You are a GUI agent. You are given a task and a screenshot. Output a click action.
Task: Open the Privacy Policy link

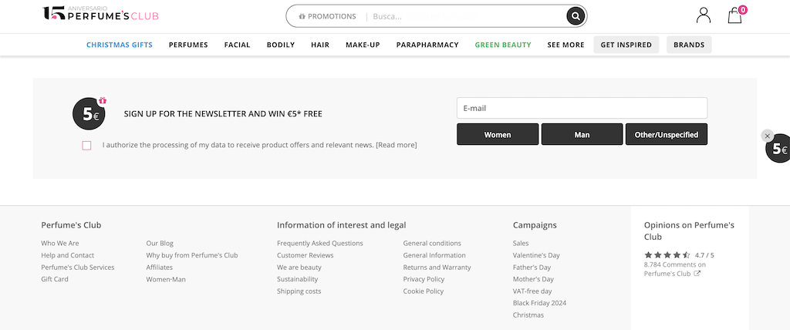tap(424, 279)
